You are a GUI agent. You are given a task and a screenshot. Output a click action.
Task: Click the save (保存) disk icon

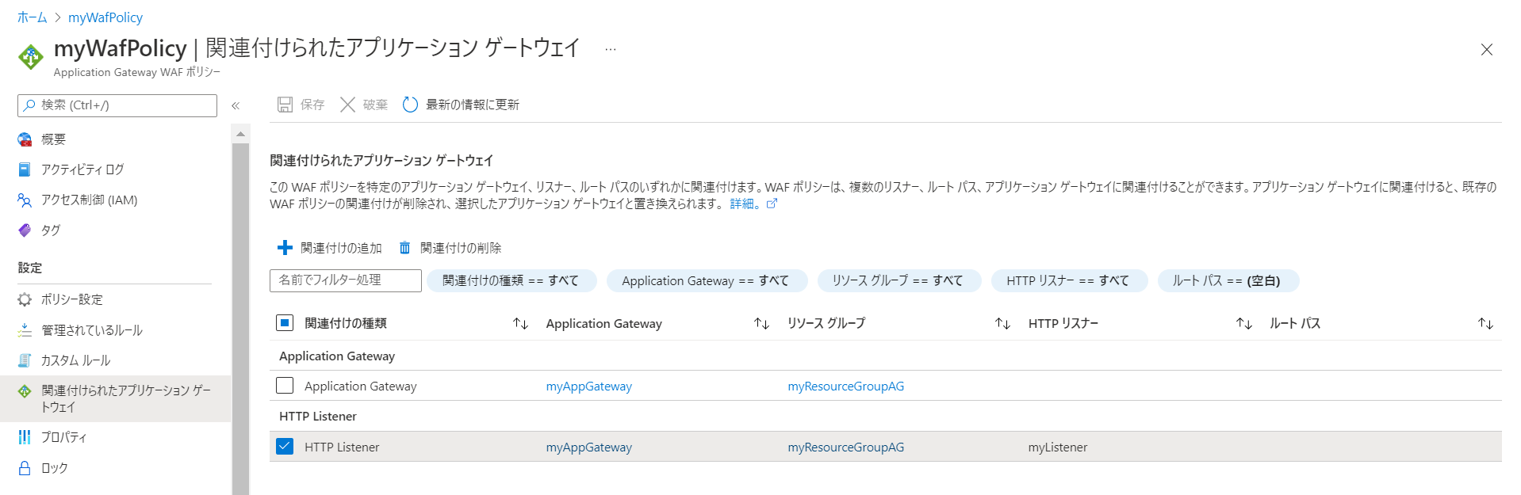(285, 105)
